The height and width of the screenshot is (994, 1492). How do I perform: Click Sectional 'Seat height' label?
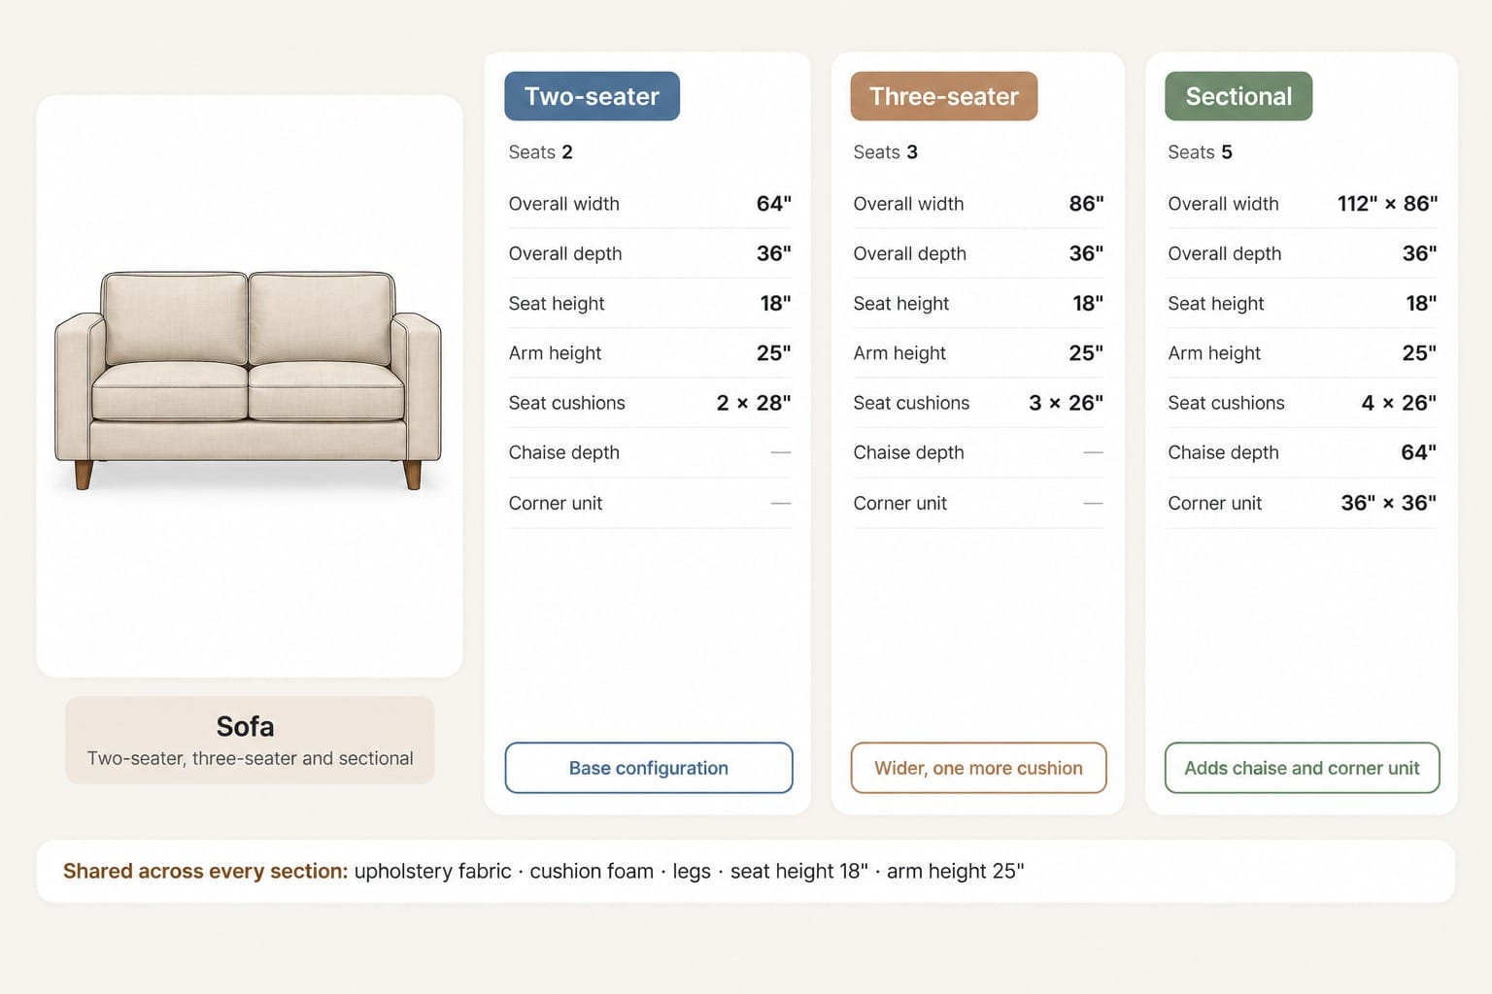click(1215, 304)
